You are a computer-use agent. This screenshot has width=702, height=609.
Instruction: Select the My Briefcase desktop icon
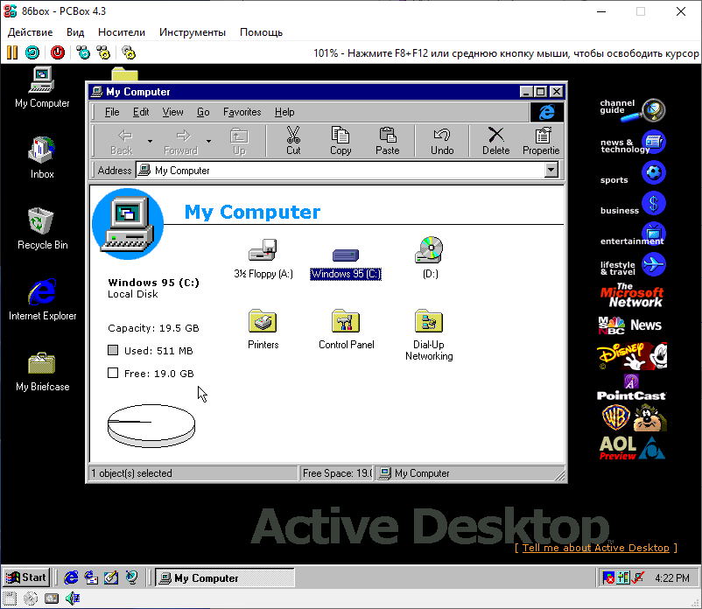pyautogui.click(x=42, y=364)
